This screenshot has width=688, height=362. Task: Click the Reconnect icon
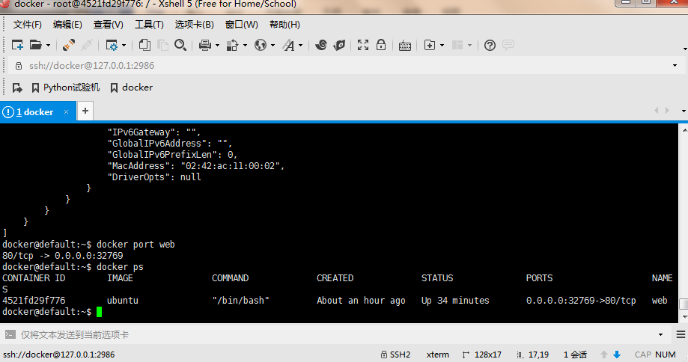coord(69,45)
